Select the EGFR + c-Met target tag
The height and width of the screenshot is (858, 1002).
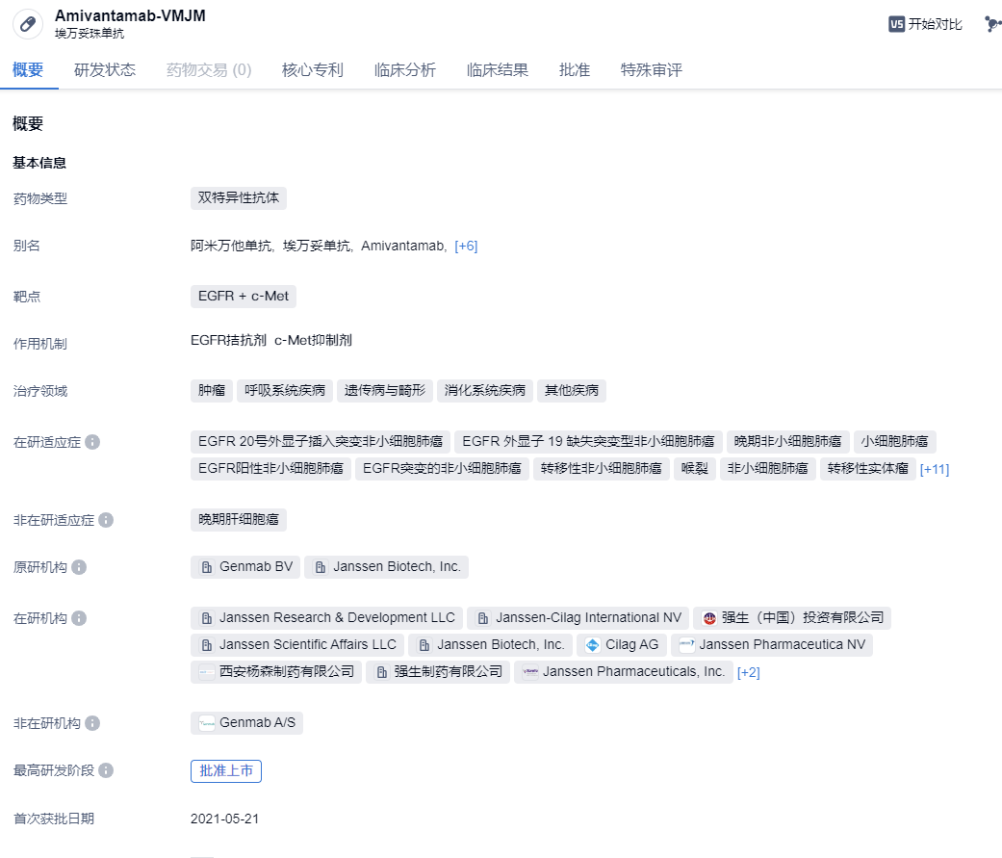pyautogui.click(x=243, y=297)
